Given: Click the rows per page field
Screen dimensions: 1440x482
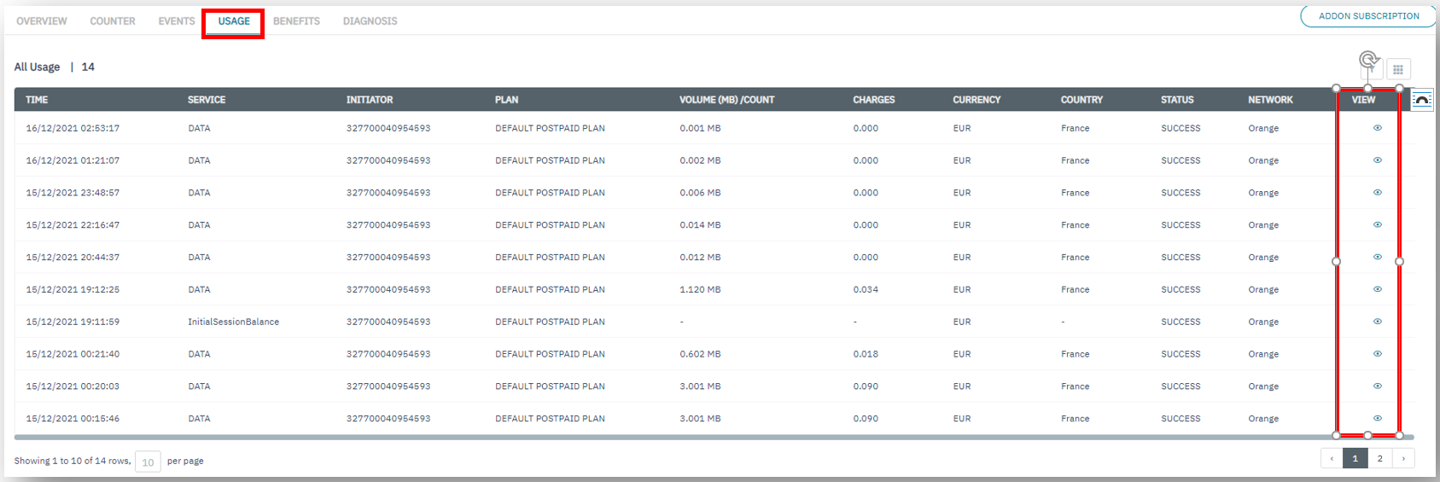Looking at the screenshot, I should click(148, 462).
